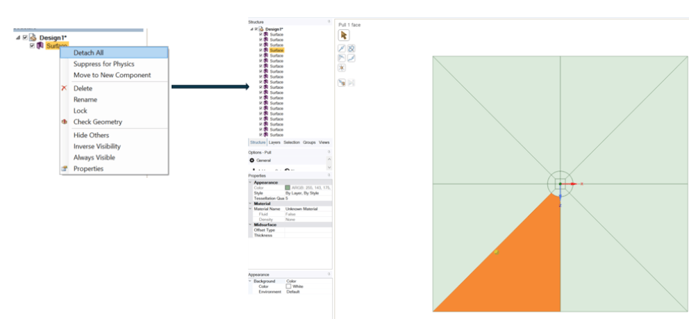
Task: Switch to the Layers tab
Action: [x=274, y=142]
